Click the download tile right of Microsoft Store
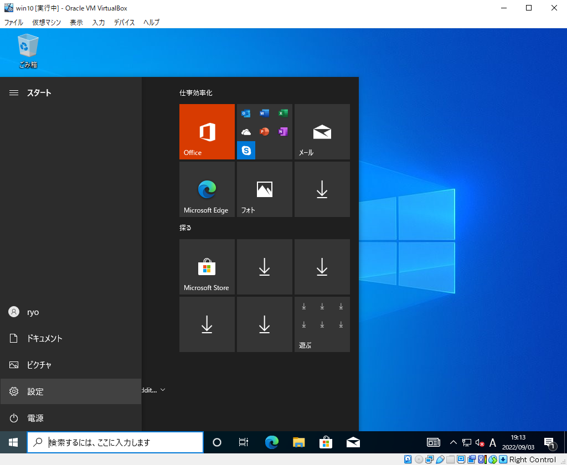This screenshot has height=465, width=567. [264, 266]
